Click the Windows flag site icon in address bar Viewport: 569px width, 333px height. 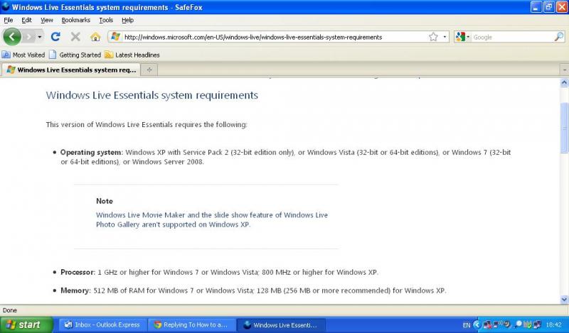(115, 37)
